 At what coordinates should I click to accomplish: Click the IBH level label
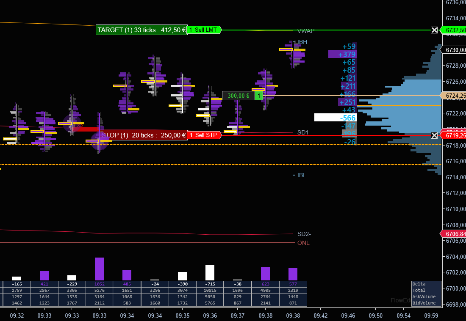pyautogui.click(x=302, y=42)
